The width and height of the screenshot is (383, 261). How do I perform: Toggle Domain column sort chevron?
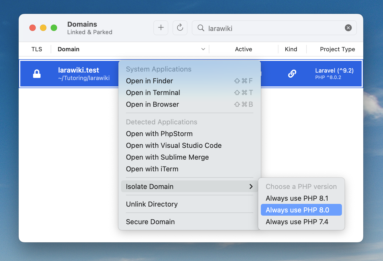point(203,49)
